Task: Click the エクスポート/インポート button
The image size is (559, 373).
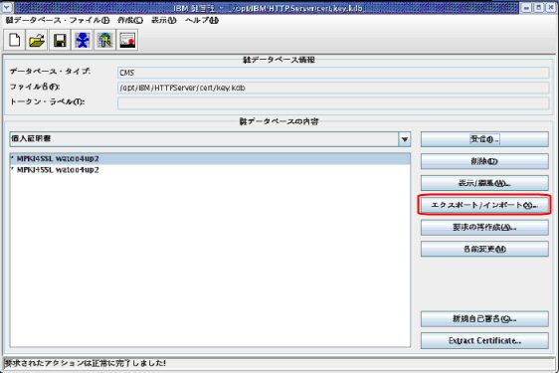Action: (x=484, y=205)
